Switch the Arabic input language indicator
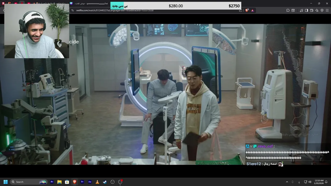The width and height of the screenshot is (331, 186). click(299, 182)
